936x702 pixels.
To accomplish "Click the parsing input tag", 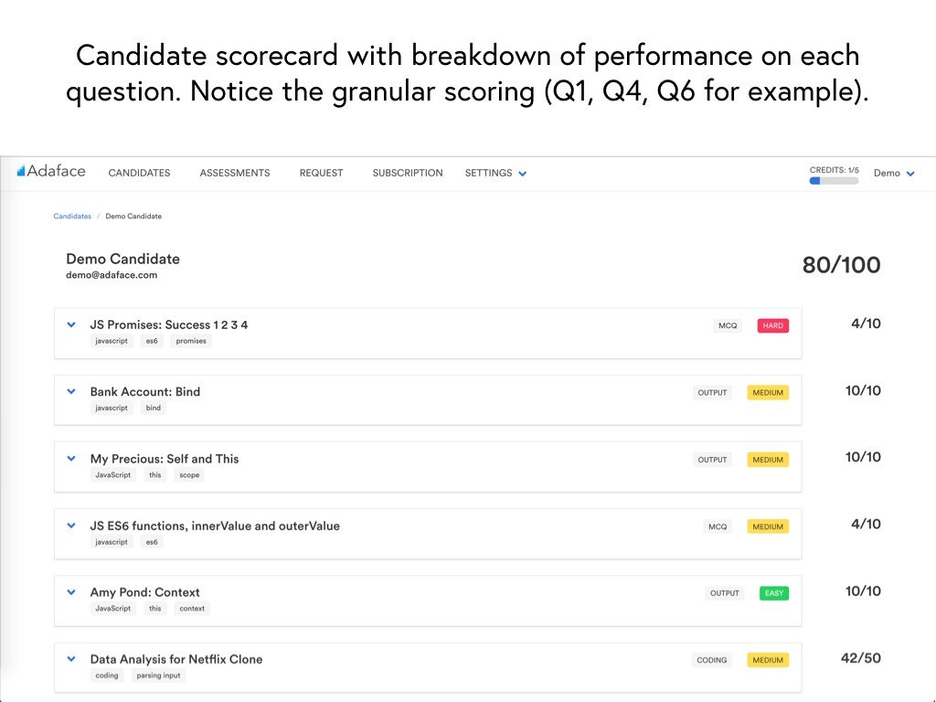I will (158, 675).
